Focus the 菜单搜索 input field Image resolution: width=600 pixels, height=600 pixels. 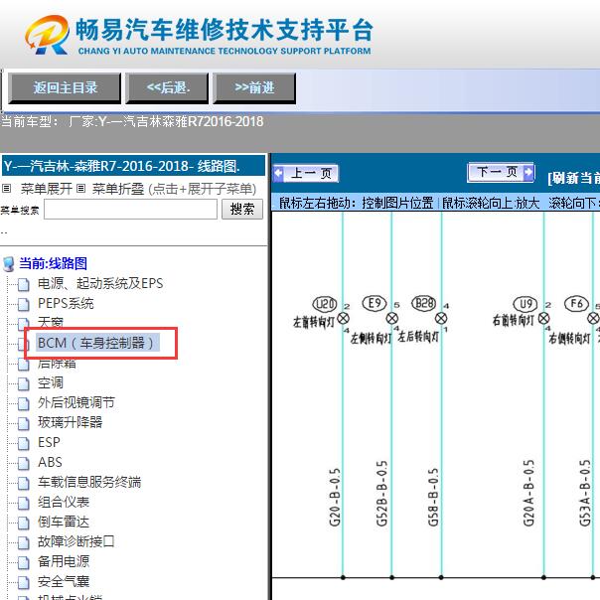click(x=130, y=209)
